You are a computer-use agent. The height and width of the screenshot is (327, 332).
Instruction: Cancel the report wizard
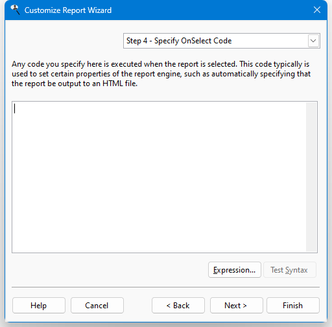click(x=97, y=306)
